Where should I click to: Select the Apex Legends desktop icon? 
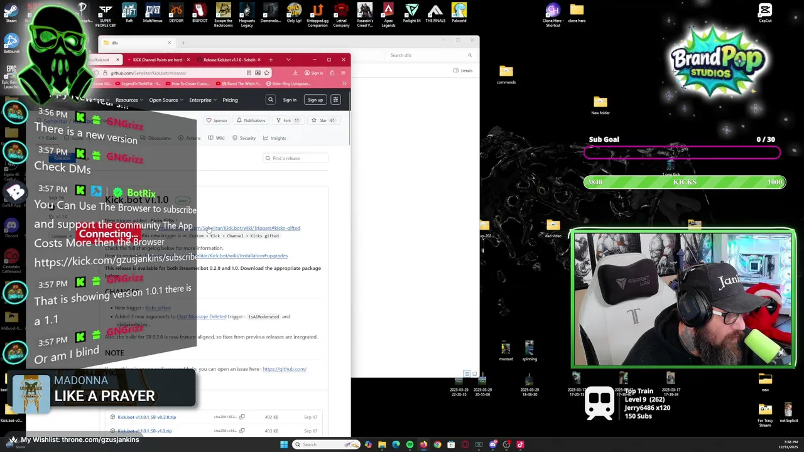click(388, 14)
